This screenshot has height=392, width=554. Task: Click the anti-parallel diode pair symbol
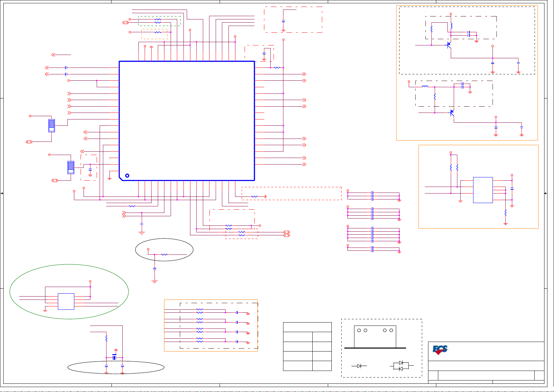[401, 366]
